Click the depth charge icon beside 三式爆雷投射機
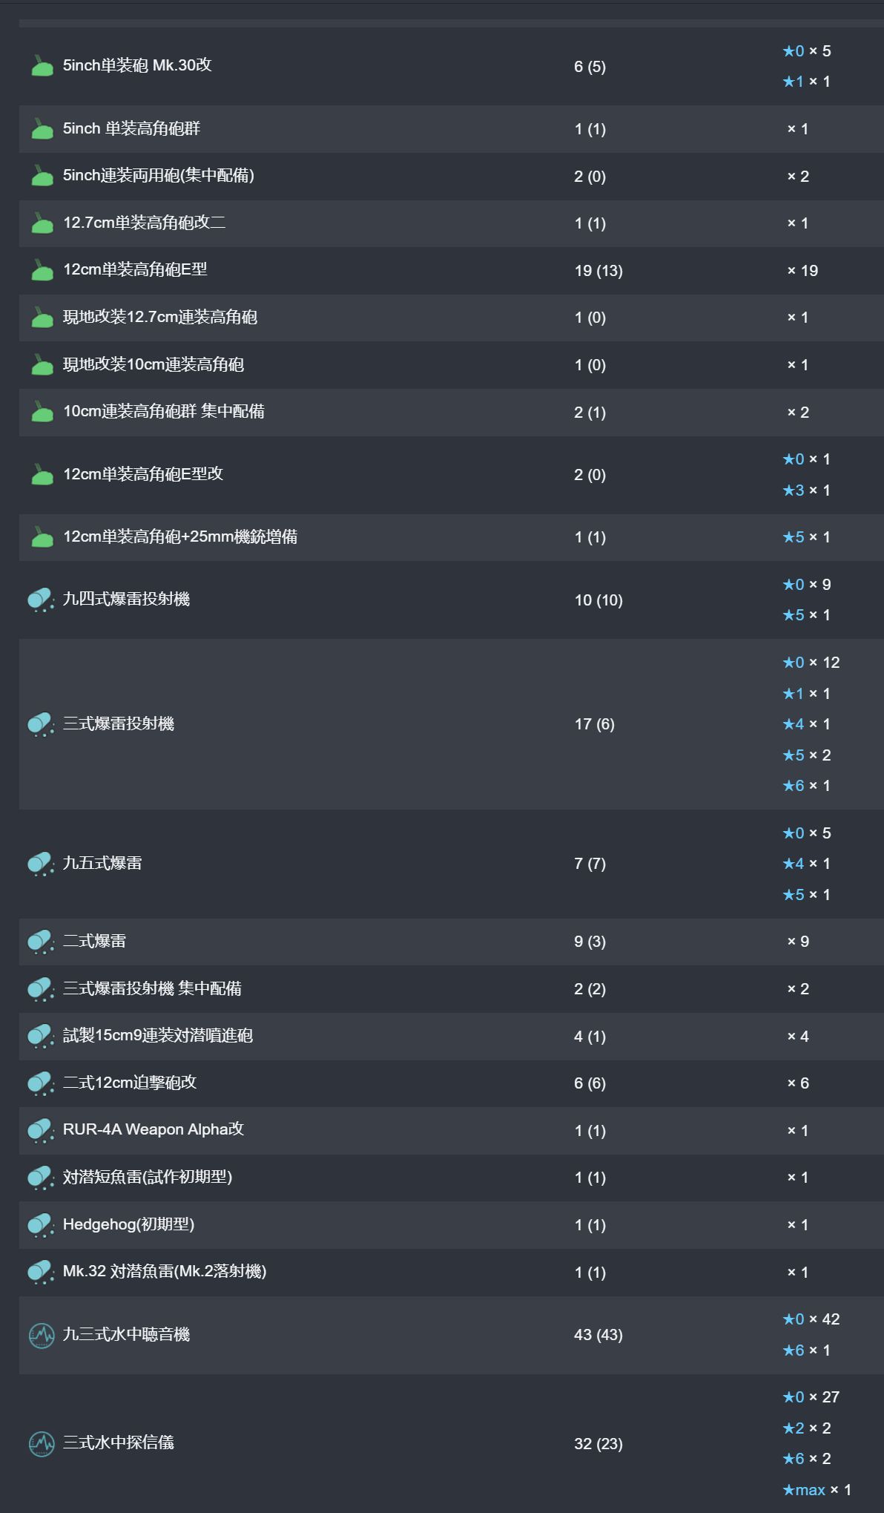Screen dimensions: 884x1513 click(x=41, y=724)
